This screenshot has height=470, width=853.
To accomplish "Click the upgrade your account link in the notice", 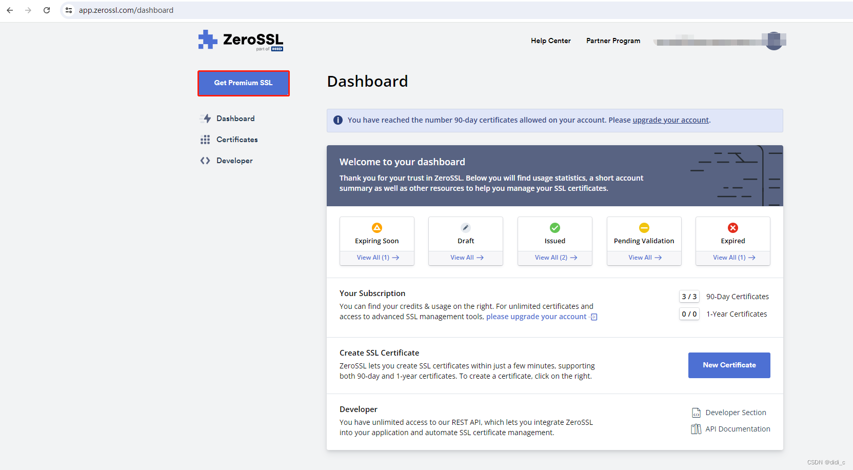I will coord(670,120).
